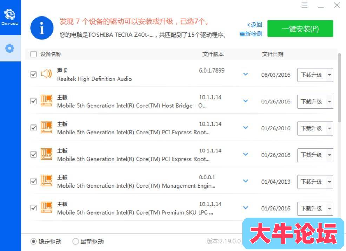Click the date 08/03/2016

point(276,75)
